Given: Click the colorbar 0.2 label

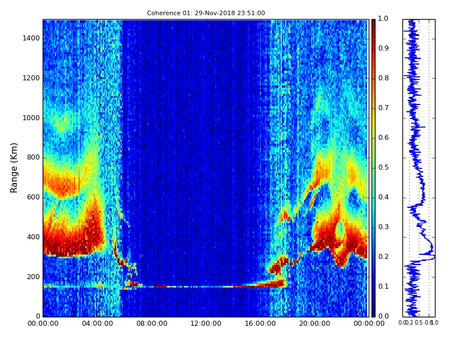Looking at the screenshot, I should pyautogui.click(x=383, y=257).
